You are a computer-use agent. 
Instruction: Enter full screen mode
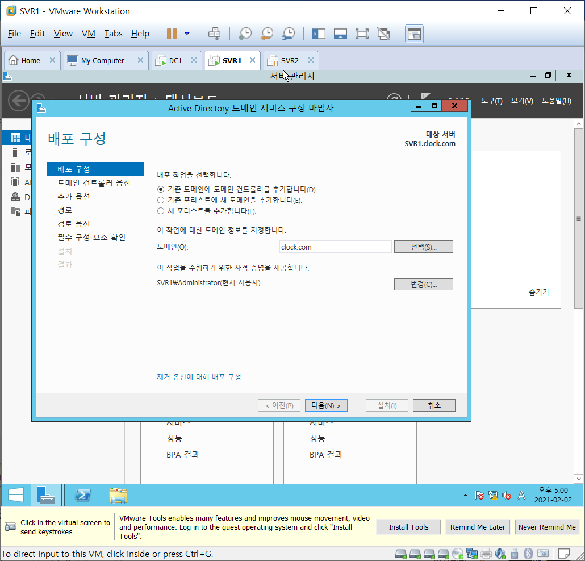[362, 34]
